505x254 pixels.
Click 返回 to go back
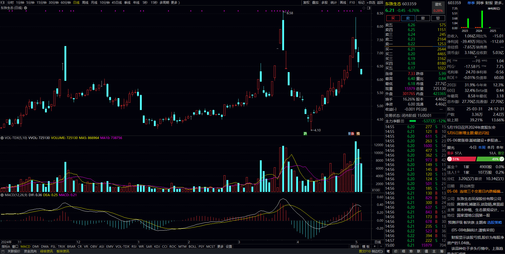(380, 2)
